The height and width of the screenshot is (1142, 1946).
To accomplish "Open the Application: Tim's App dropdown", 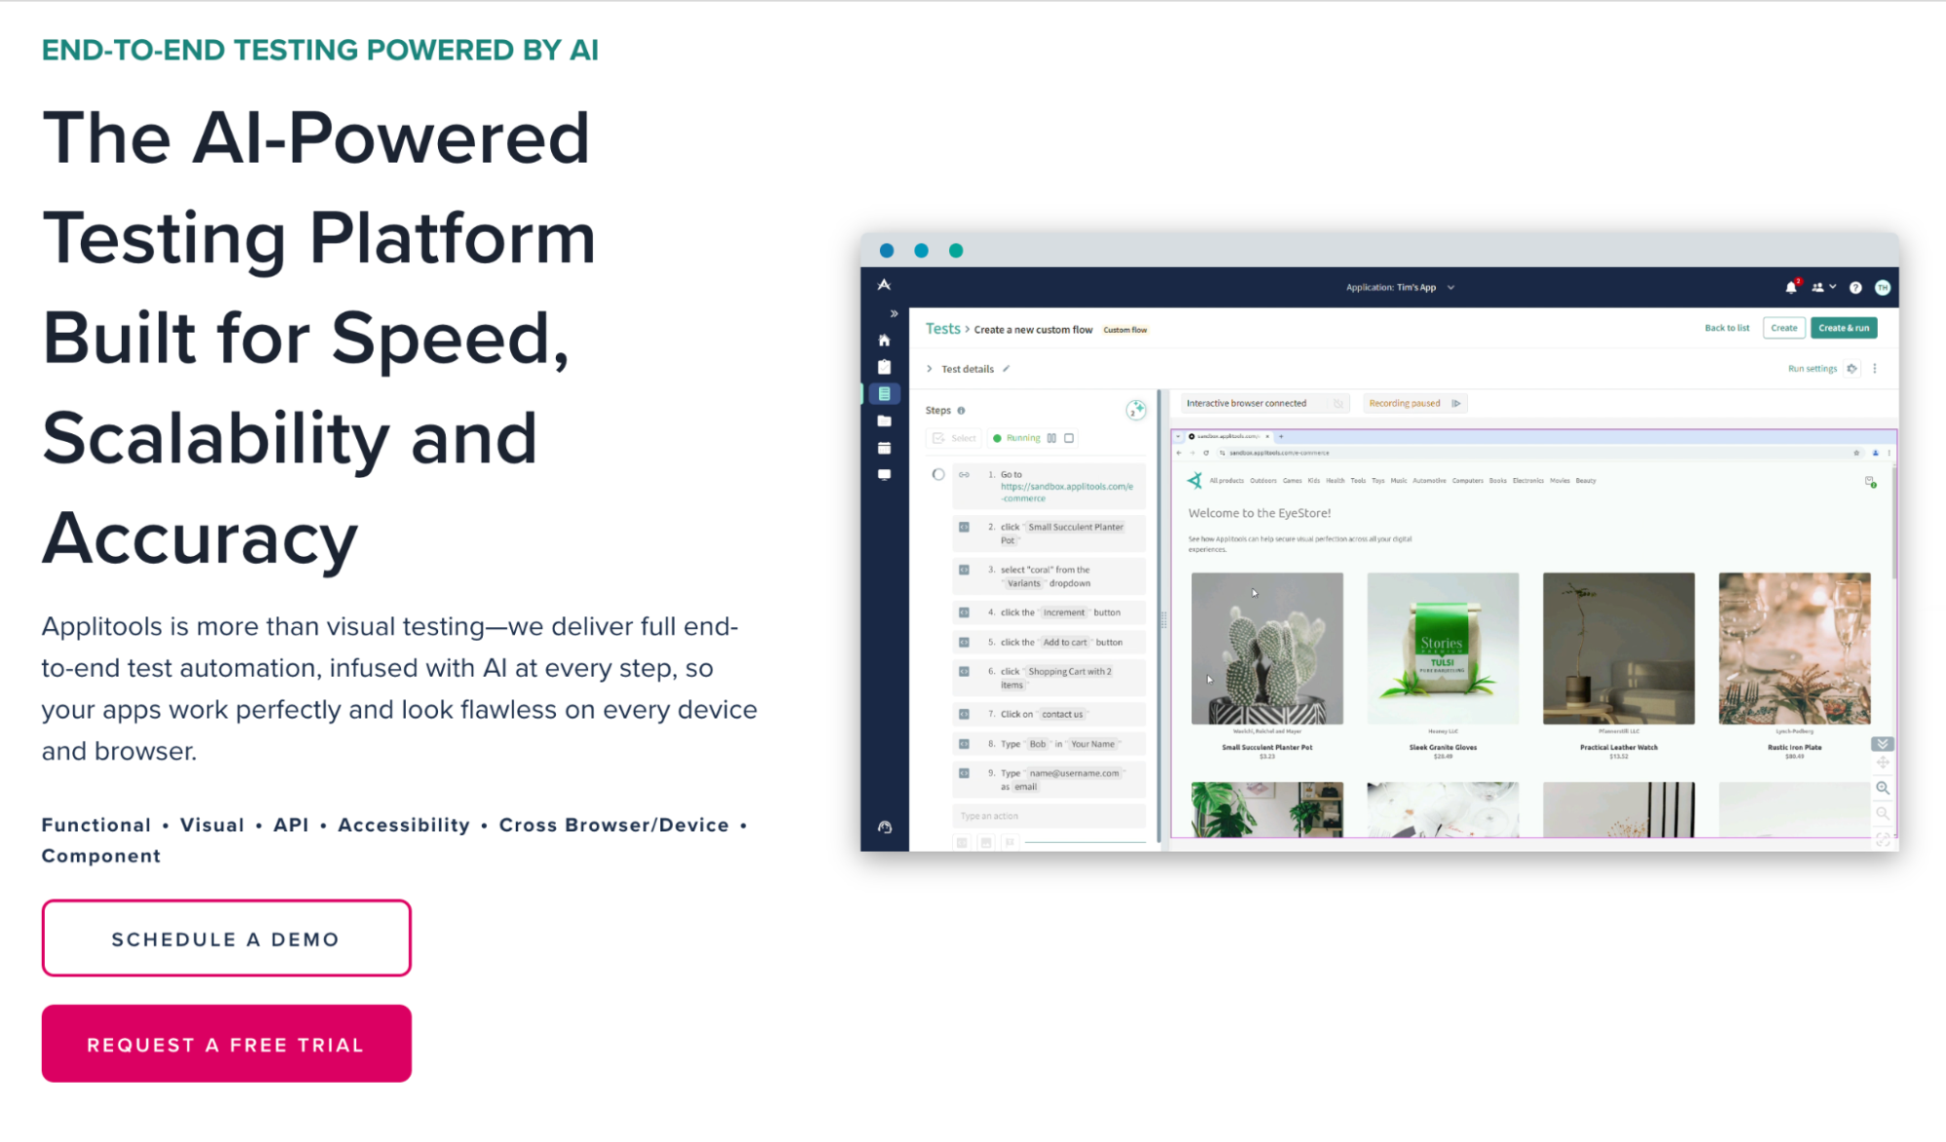I will click(x=1399, y=287).
